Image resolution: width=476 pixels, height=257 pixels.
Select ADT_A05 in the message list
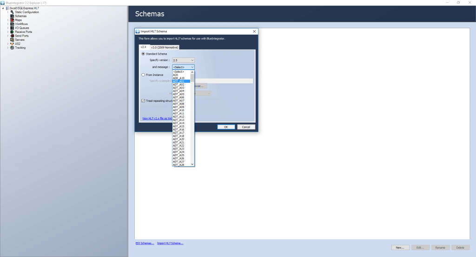coord(181,94)
